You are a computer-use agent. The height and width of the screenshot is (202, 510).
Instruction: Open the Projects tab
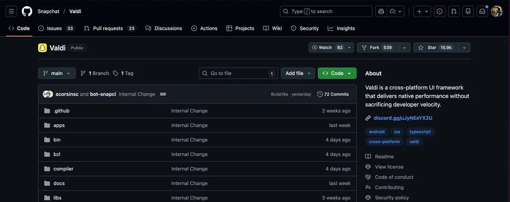point(240,28)
